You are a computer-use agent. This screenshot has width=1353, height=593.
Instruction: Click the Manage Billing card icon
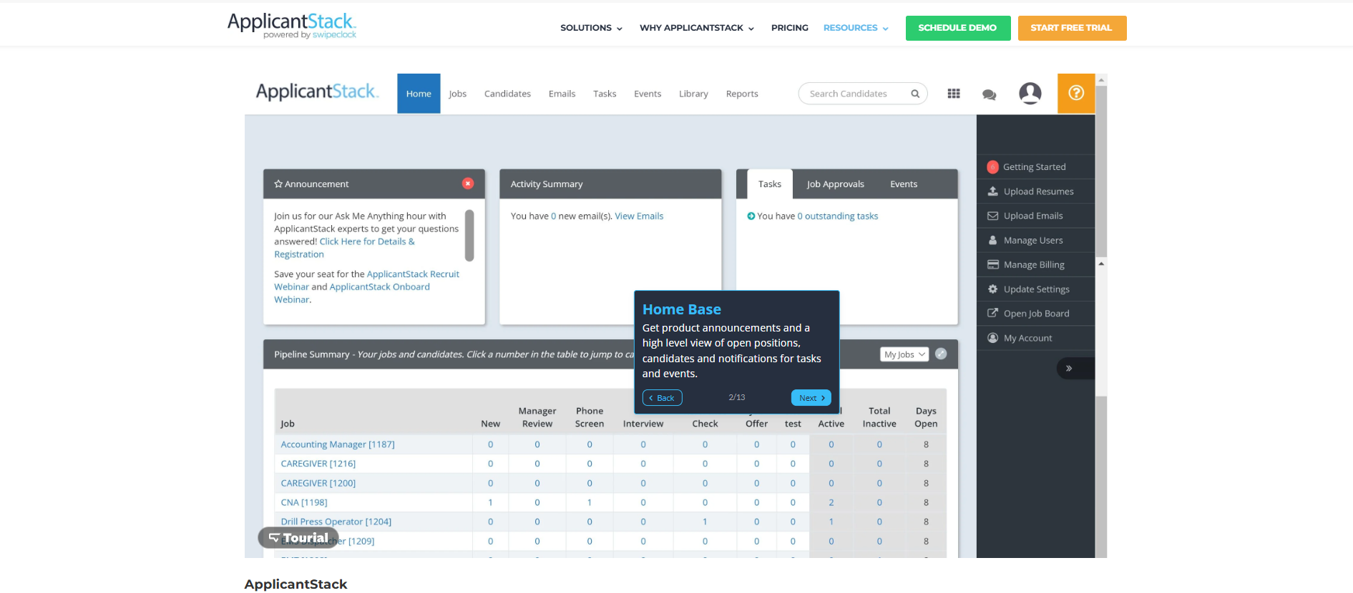tap(993, 264)
